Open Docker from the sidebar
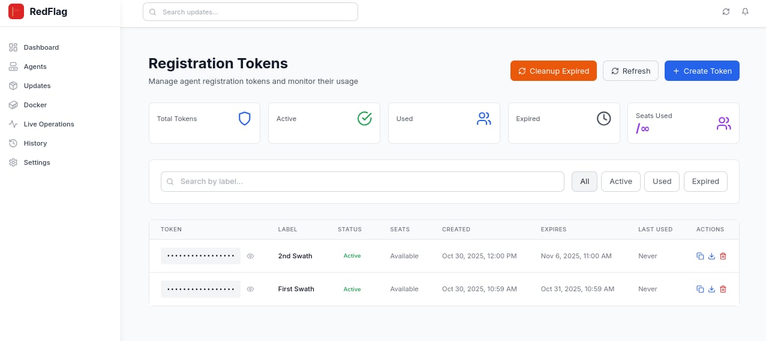This screenshot has width=766, height=341. pyautogui.click(x=35, y=105)
